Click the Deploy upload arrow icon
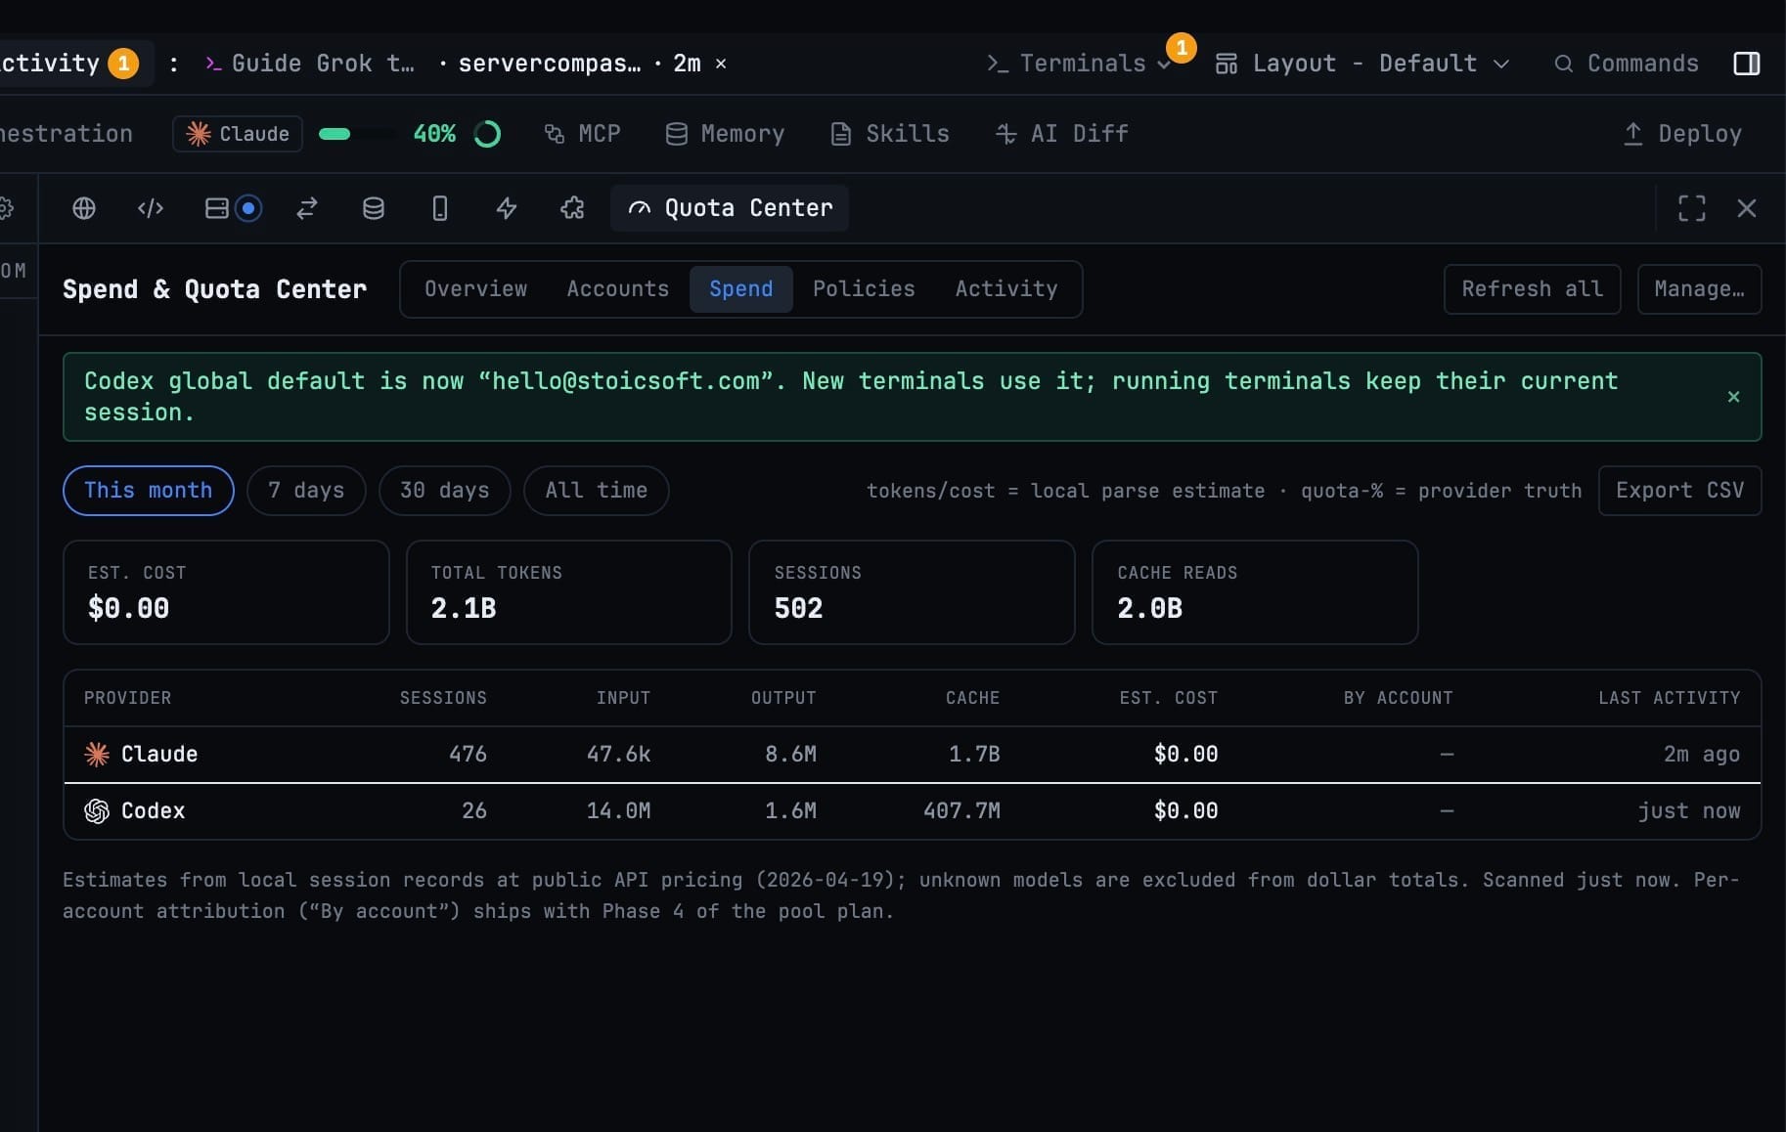Image resolution: width=1786 pixels, height=1132 pixels. tap(1633, 134)
